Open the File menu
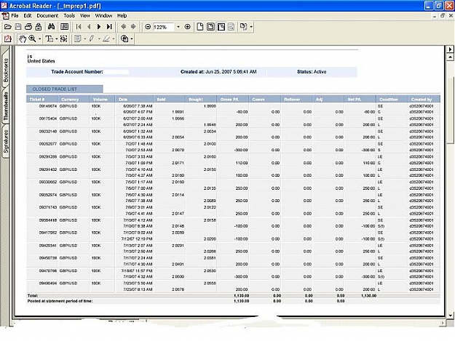 click(15, 16)
